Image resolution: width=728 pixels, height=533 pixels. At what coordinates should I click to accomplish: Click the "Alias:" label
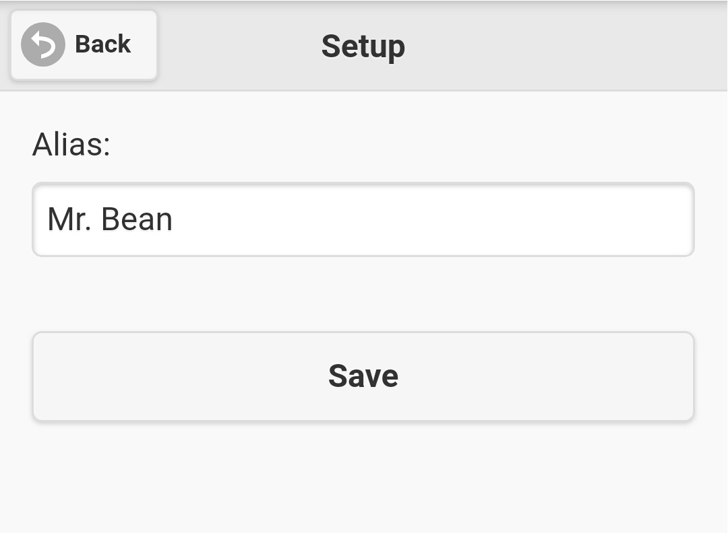click(x=71, y=144)
